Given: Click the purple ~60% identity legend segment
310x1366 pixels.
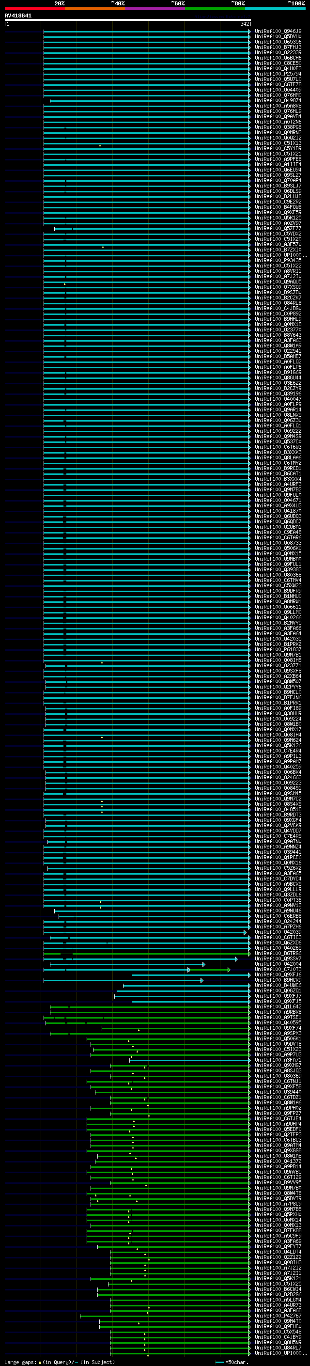Looking at the screenshot, I should coord(155,9).
